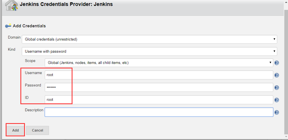This screenshot has height=140, width=288.
Task: Expand the Kind dropdown
Action: (x=149, y=52)
